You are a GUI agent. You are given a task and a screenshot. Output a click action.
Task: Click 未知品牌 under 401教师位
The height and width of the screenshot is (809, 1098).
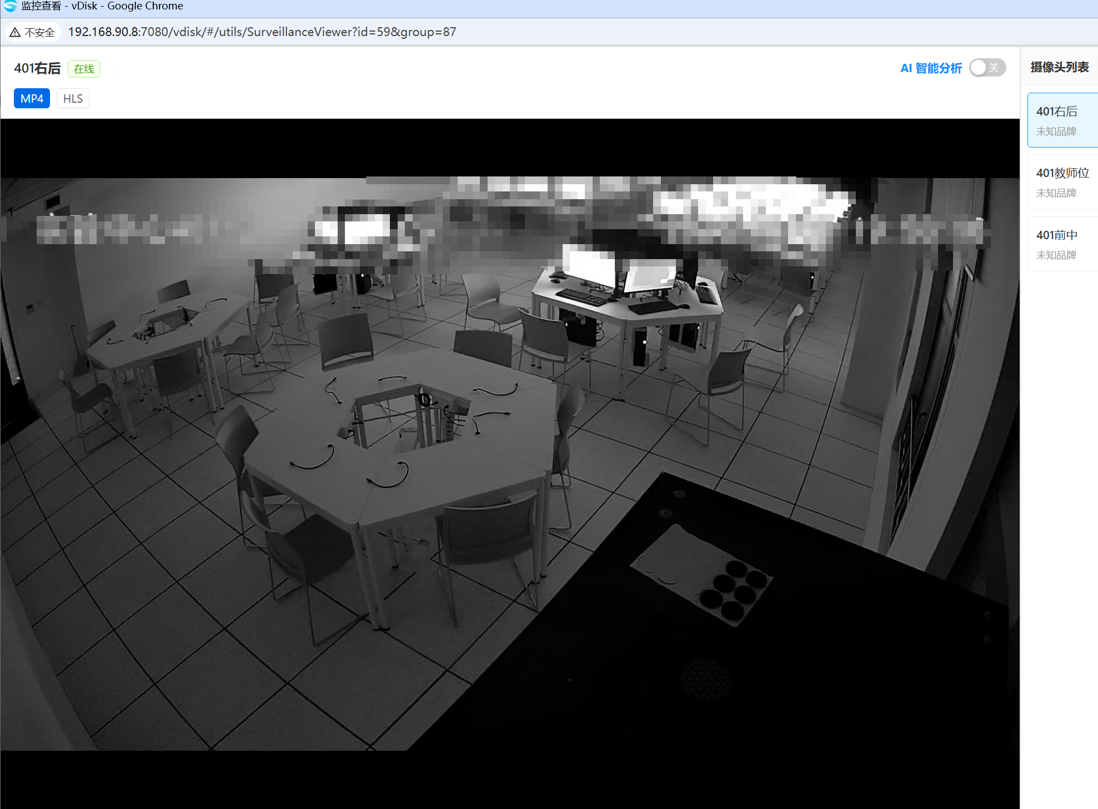(x=1056, y=193)
